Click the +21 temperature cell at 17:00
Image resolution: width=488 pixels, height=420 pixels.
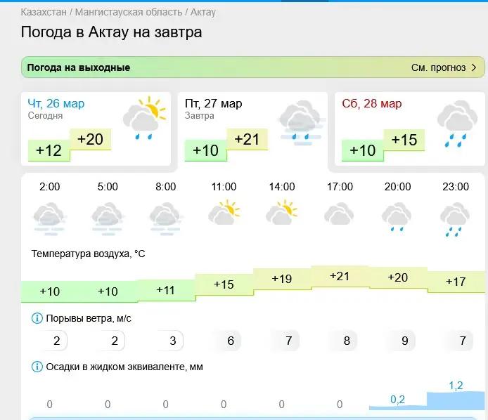click(340, 277)
